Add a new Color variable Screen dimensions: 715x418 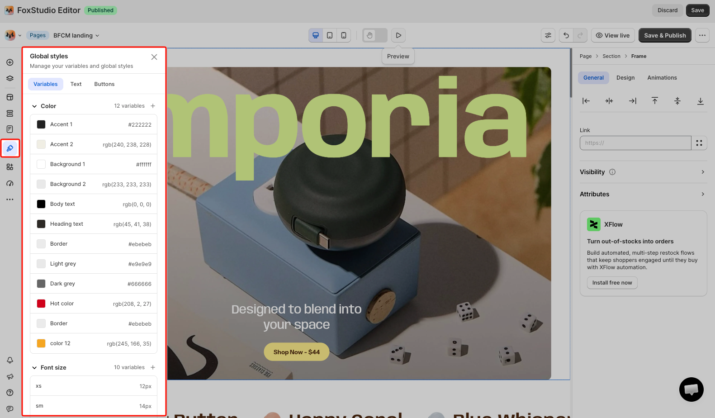click(x=153, y=106)
